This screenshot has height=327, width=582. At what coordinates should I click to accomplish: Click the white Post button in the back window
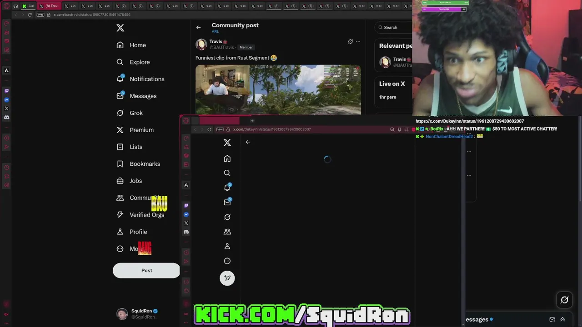point(146,270)
